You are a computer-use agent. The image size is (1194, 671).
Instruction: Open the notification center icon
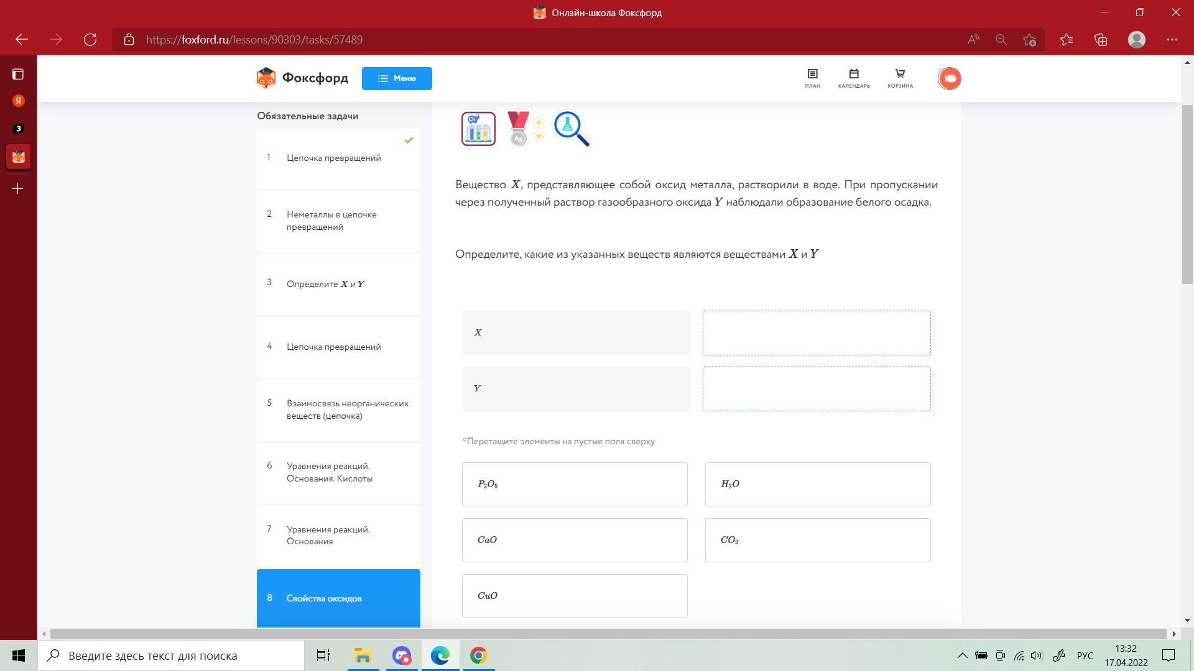click(1169, 655)
